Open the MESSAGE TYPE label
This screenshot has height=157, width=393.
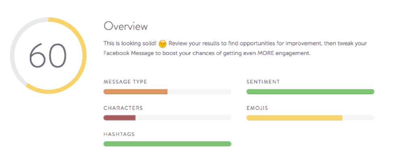point(125,82)
